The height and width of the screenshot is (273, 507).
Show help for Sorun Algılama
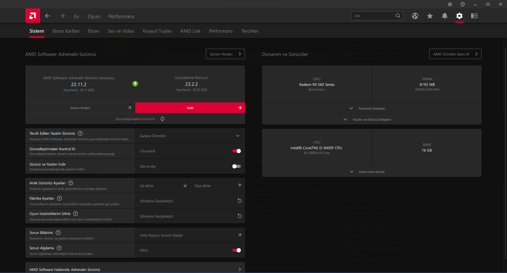pyautogui.click(x=59, y=248)
